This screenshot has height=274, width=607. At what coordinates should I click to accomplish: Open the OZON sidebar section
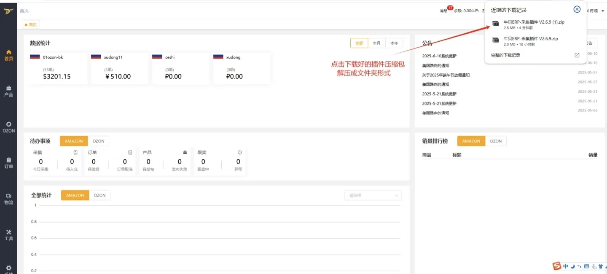click(8, 127)
